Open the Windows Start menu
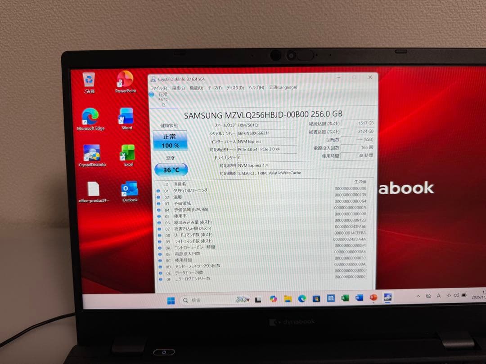 171,300
